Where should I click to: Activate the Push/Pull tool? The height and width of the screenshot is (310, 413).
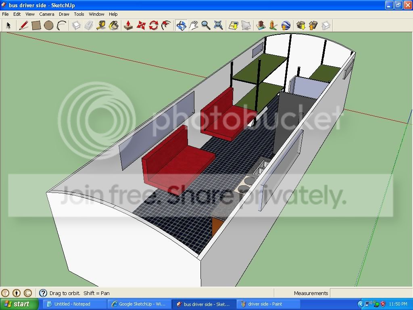(128, 25)
